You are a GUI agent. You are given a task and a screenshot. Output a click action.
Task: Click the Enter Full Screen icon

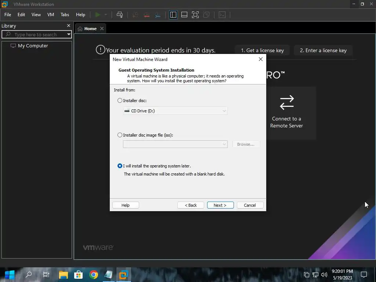(195, 15)
